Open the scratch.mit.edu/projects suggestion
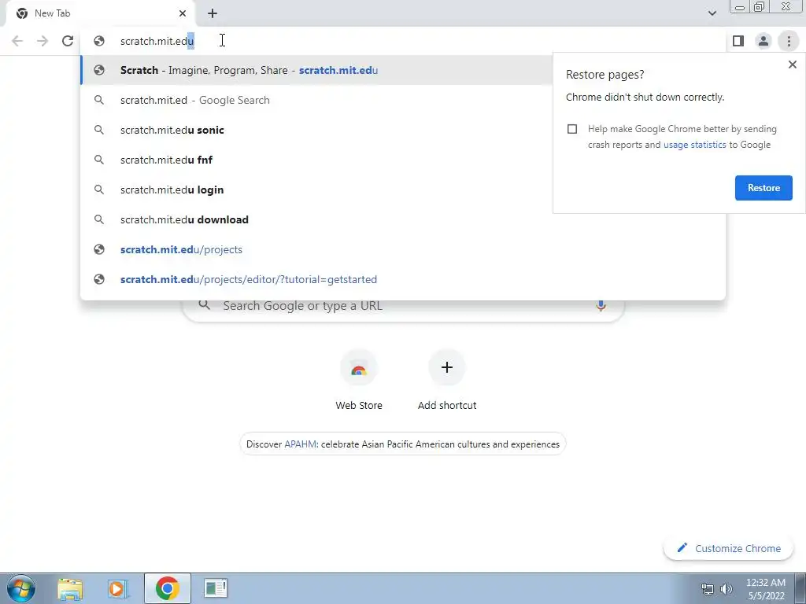 [403, 249]
